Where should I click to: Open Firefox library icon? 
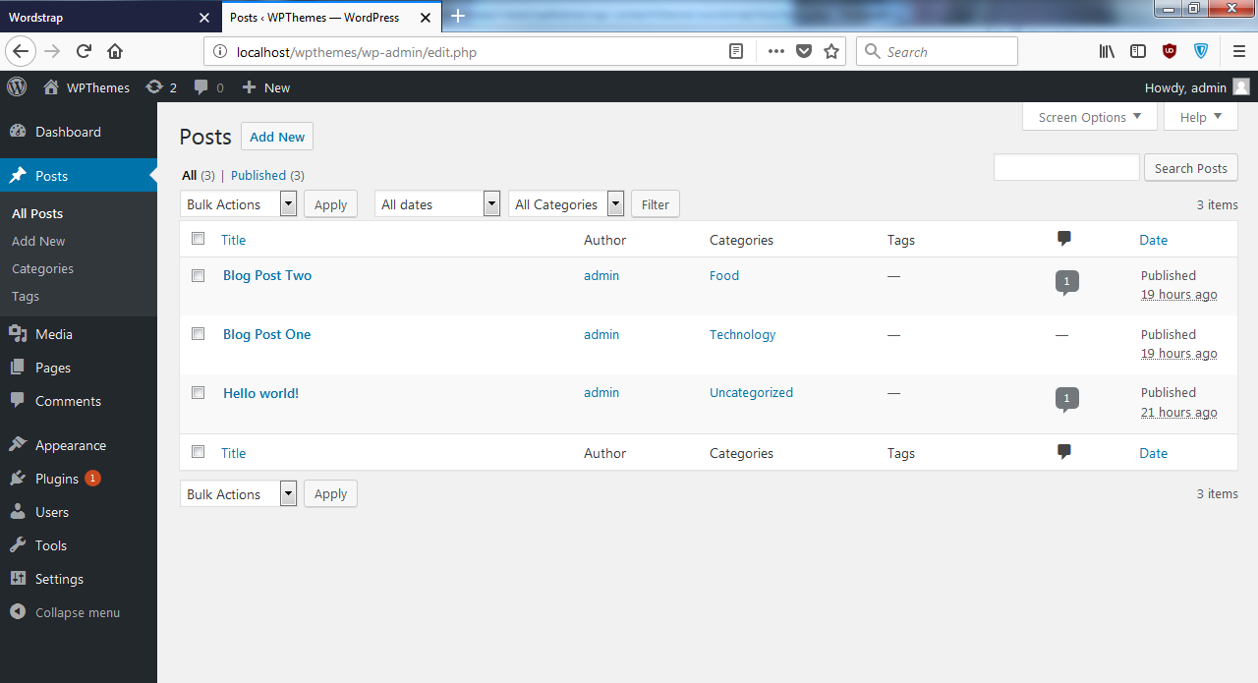(x=1107, y=52)
